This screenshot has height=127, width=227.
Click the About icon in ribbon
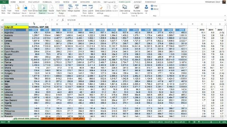pyautogui.click(x=155, y=9)
